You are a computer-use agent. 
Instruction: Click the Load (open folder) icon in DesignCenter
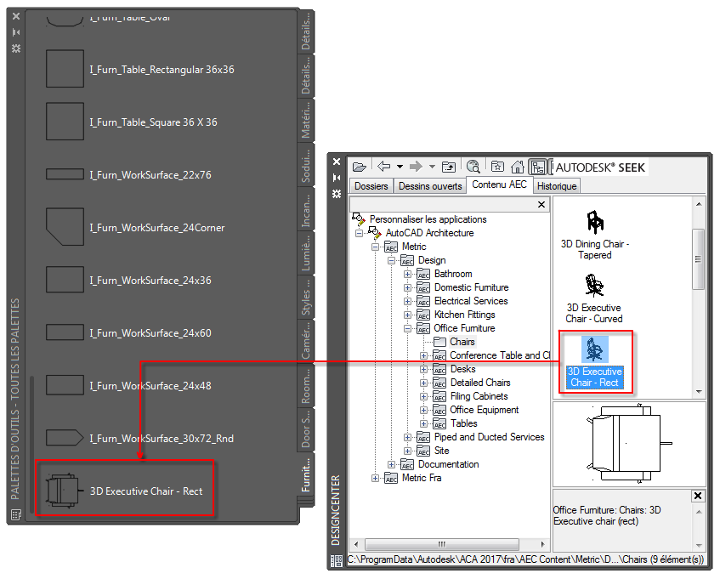pyautogui.click(x=359, y=167)
